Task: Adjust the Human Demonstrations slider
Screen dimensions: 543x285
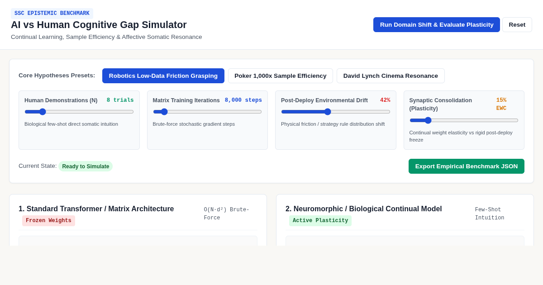Action: point(79,112)
